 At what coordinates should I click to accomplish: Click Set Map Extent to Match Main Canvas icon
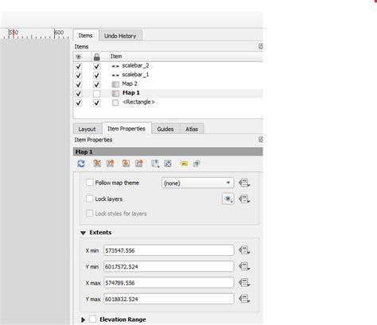pos(97,164)
